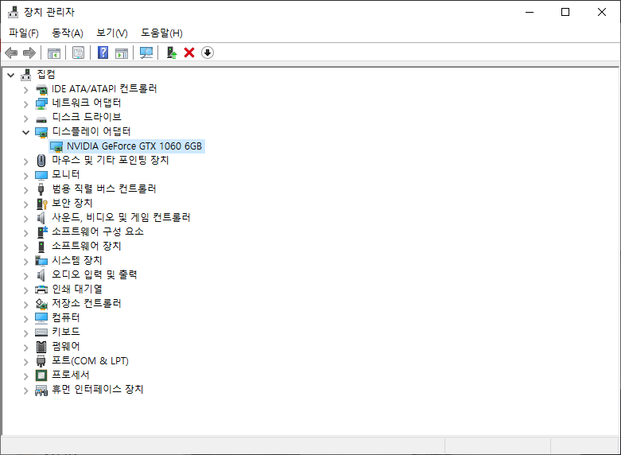Screen dimensions: 621x455
Task: Click the speaker icon for 사운드, 비디오 및 게임 컨트롤러
Action: point(41,218)
